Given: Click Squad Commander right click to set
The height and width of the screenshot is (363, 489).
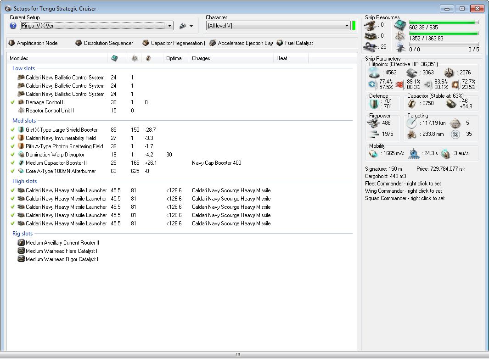Looking at the screenshot, I should point(405,199).
